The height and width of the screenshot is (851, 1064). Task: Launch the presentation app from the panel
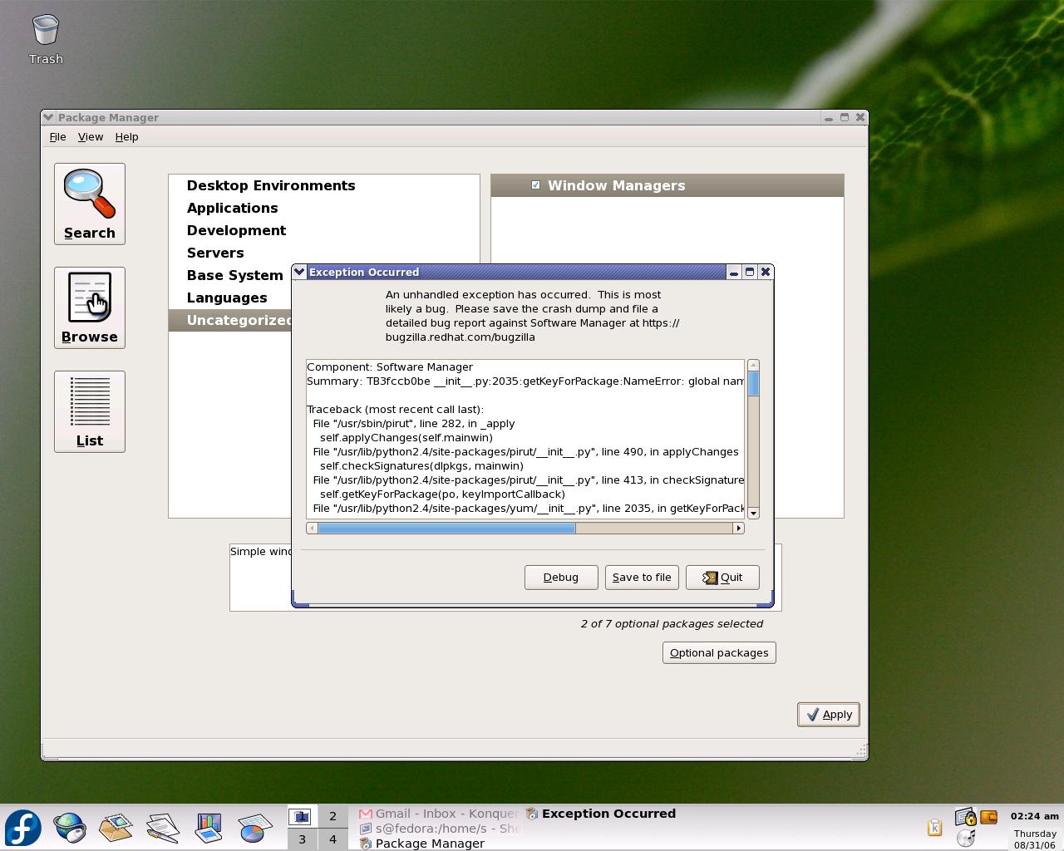coord(209,828)
